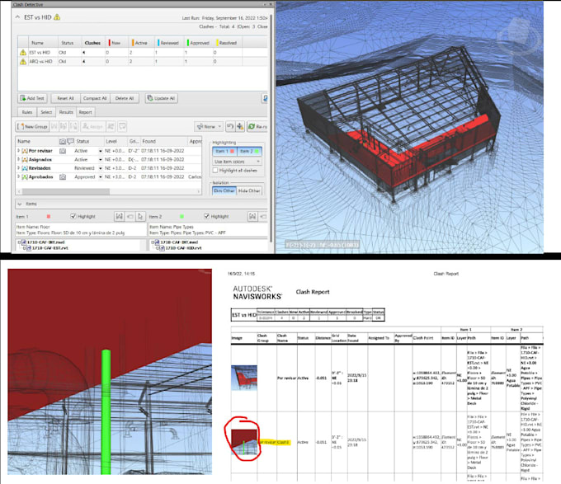
Task: Open the Report tab
Action: 86,112
